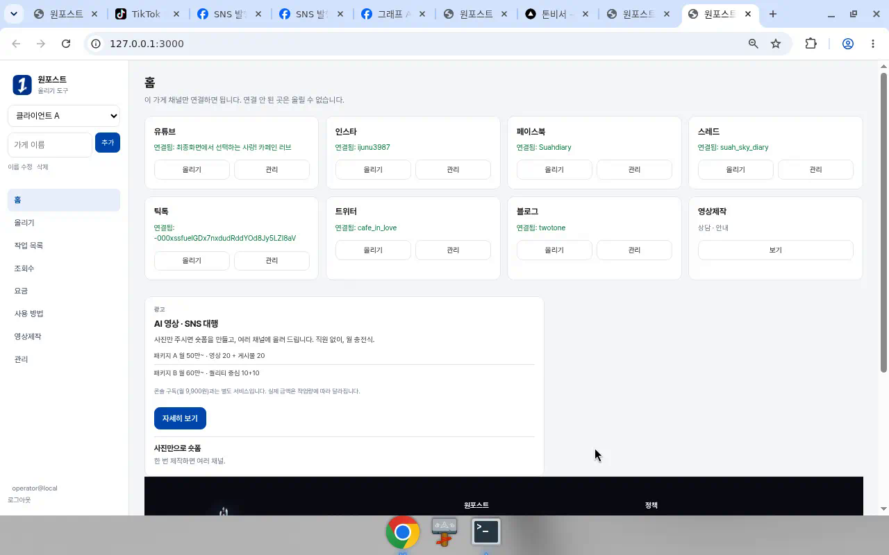Click the 이름 수정 link in sidebar

(20, 167)
